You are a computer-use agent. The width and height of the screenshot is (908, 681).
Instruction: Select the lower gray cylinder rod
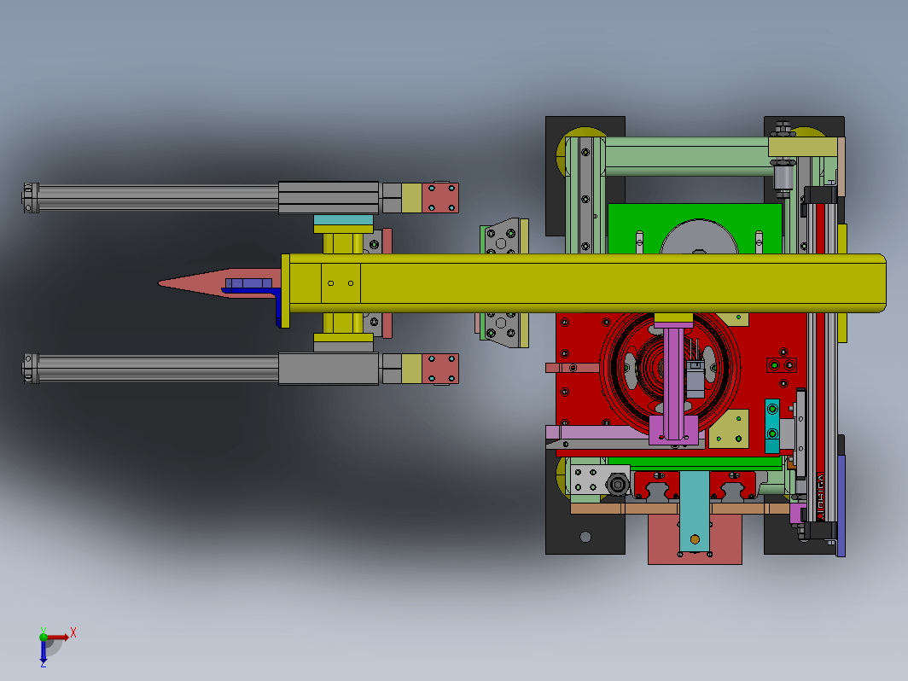(x=158, y=369)
